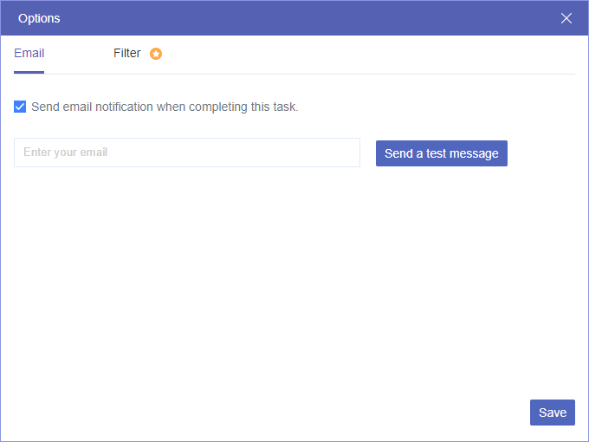The width and height of the screenshot is (589, 442).
Task: Click the white X in the blue header
Action: click(x=566, y=18)
